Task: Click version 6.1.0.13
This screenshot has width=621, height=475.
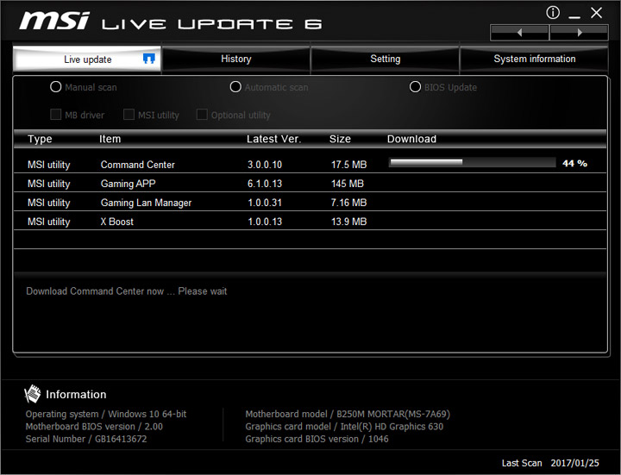Action: [x=265, y=184]
